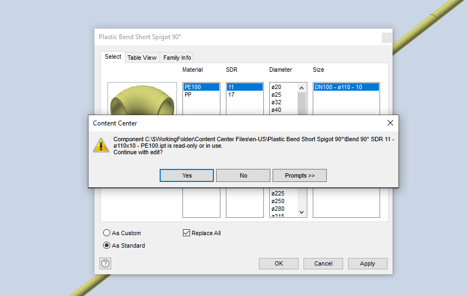Close the Content Center warning dialog
The width and height of the screenshot is (468, 296).
coord(390,123)
